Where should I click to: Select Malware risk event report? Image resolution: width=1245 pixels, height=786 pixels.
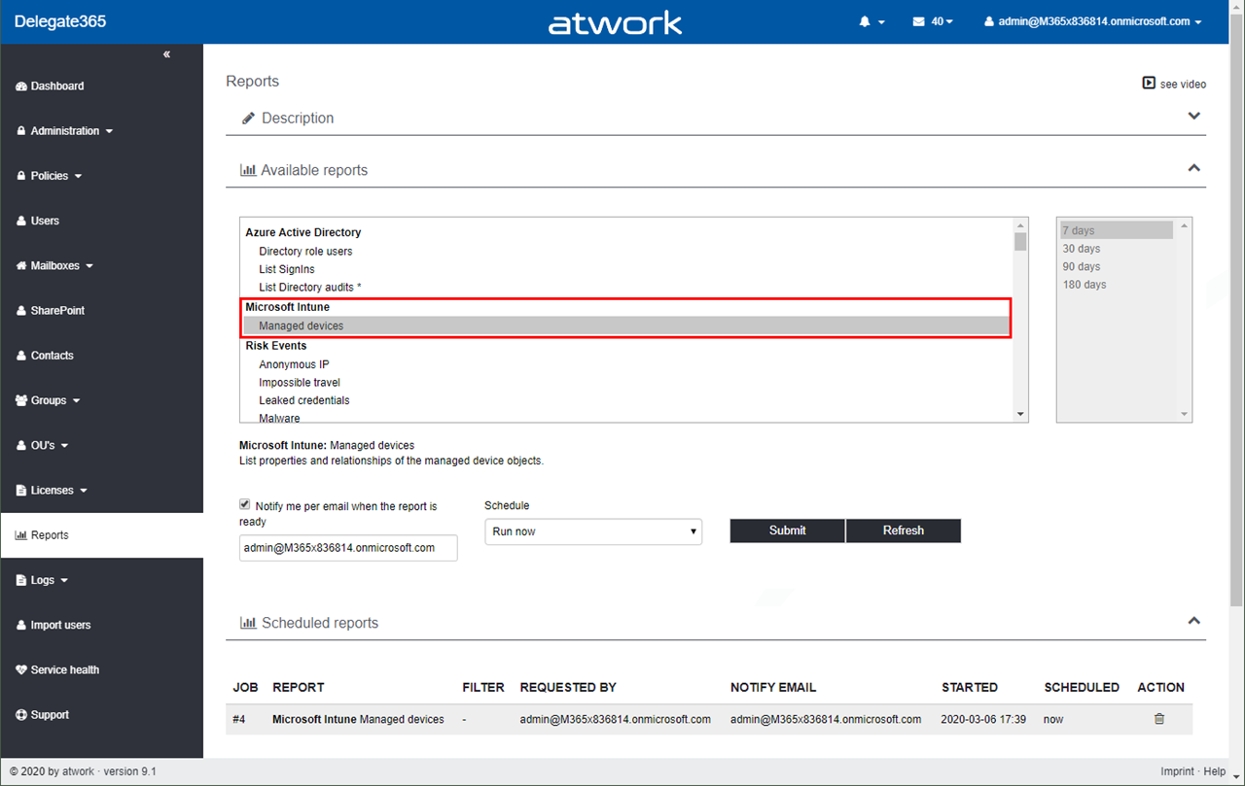pos(279,419)
